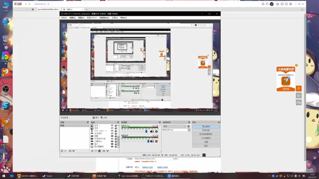Open settings gear for the 麦克风/Aux track
319x179 pixels.
point(156,132)
